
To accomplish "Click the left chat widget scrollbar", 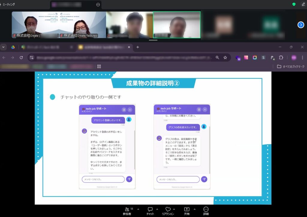I will tap(135, 150).
